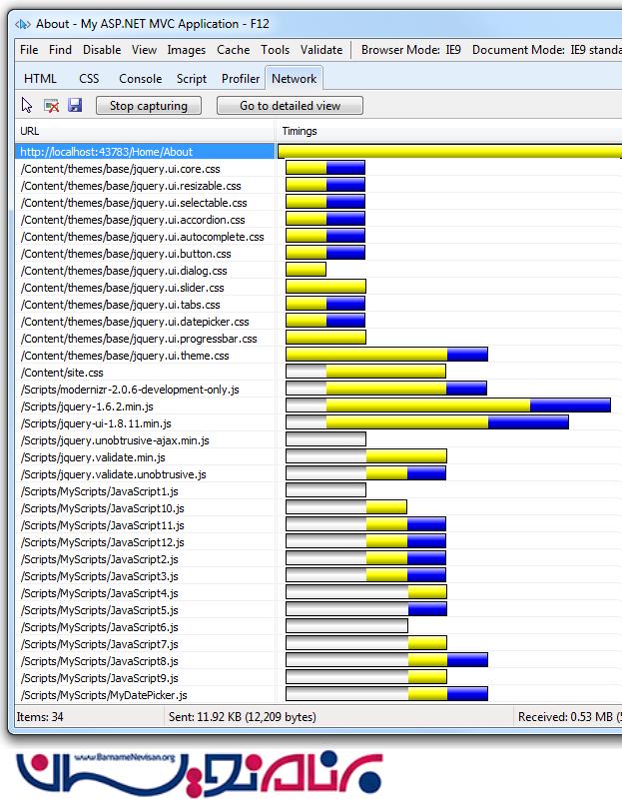Click the clear browser cache icon

51,105
